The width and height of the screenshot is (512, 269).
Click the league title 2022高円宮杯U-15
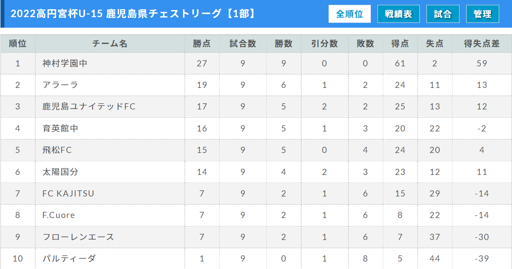pos(56,14)
